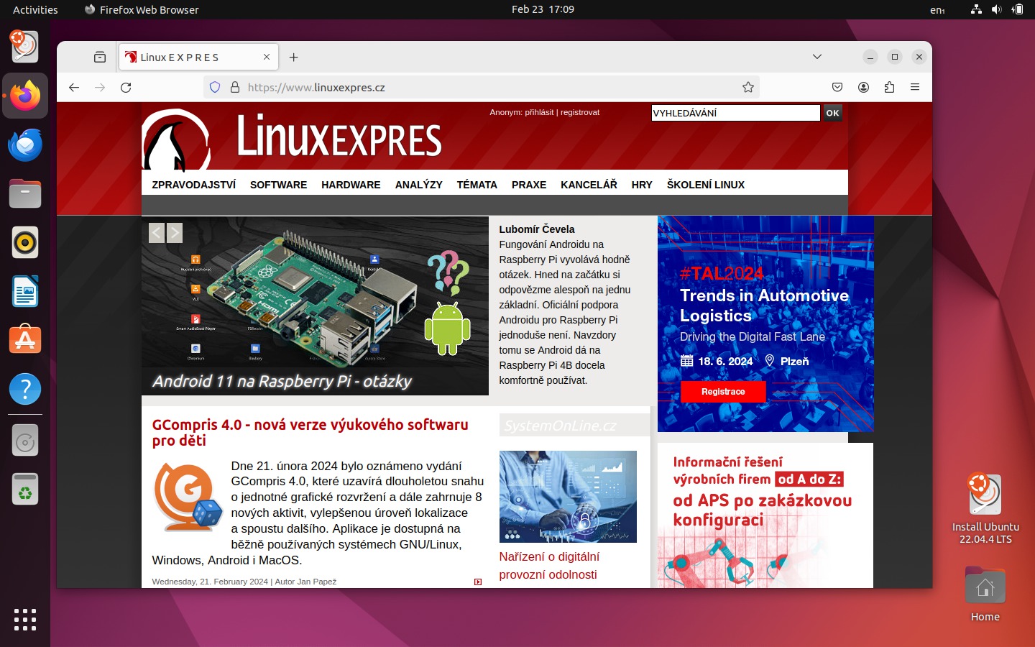Image resolution: width=1035 pixels, height=647 pixels.
Task: Open Ubuntu Software from the dock
Action: click(25, 340)
